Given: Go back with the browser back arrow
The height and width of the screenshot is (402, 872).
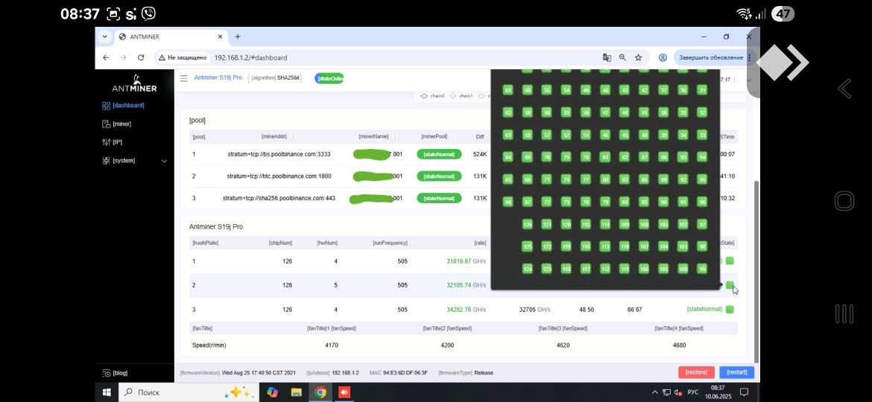Looking at the screenshot, I should [x=106, y=57].
